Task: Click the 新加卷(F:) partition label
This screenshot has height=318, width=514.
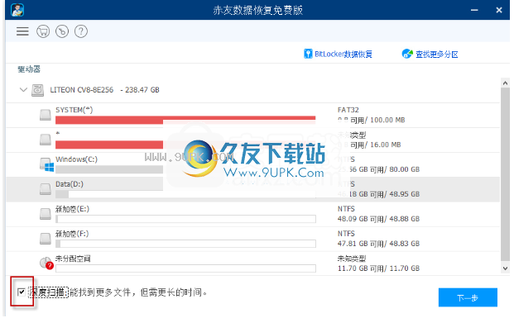Action: 72,234
